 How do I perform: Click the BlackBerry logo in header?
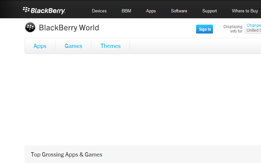(x=44, y=11)
